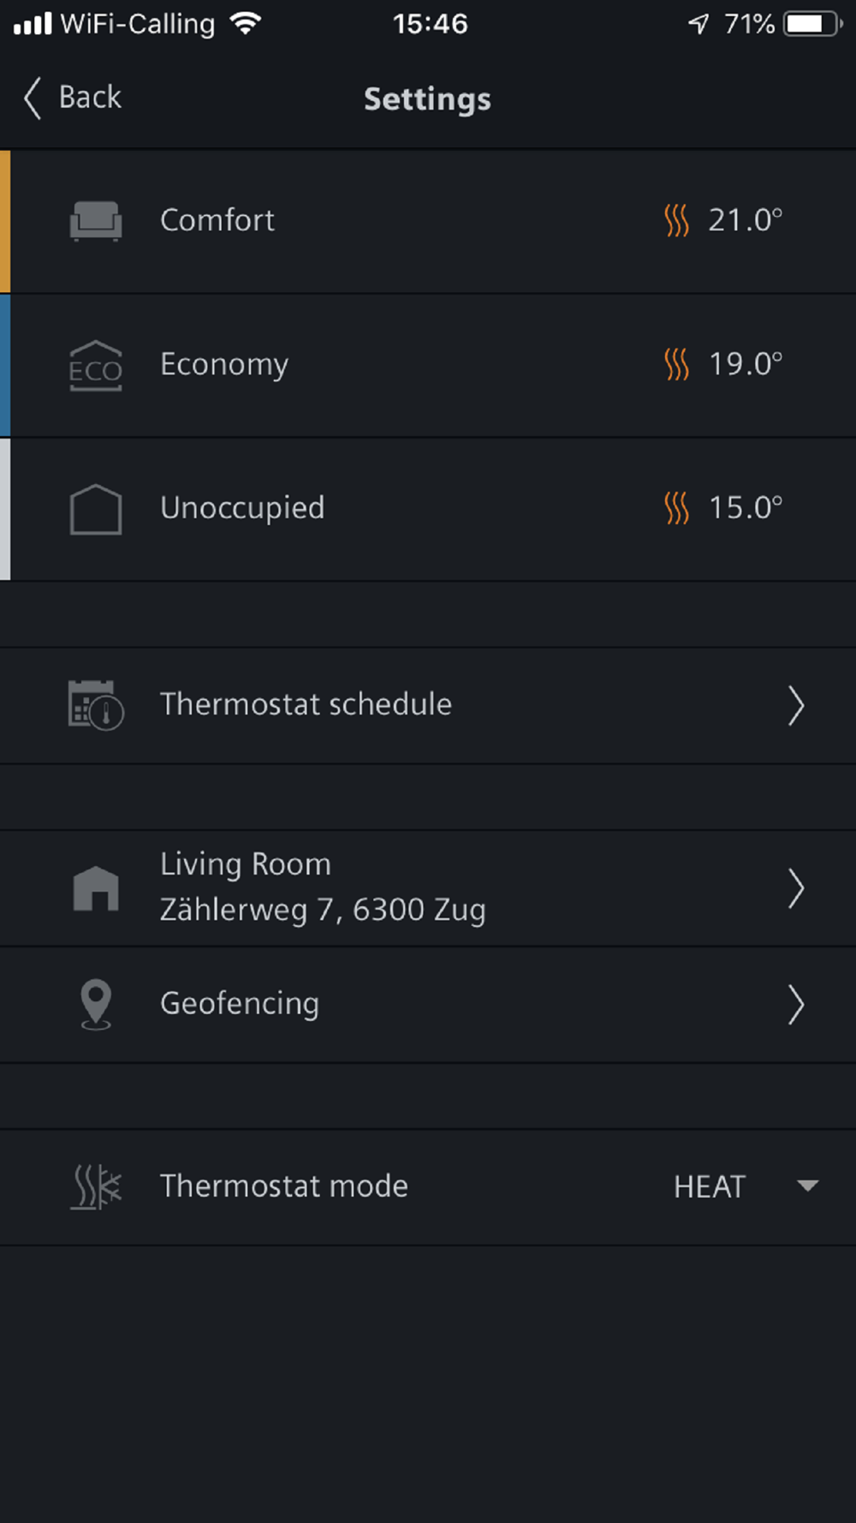Tap the Thermostat mode heat/cool icon
This screenshot has width=856, height=1523.
(96, 1186)
